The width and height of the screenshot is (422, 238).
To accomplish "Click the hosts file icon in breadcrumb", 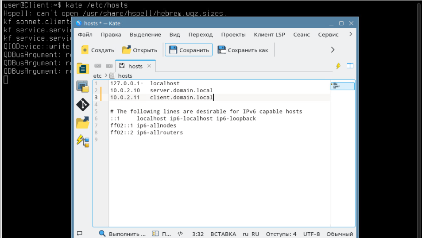I will (x=112, y=76).
